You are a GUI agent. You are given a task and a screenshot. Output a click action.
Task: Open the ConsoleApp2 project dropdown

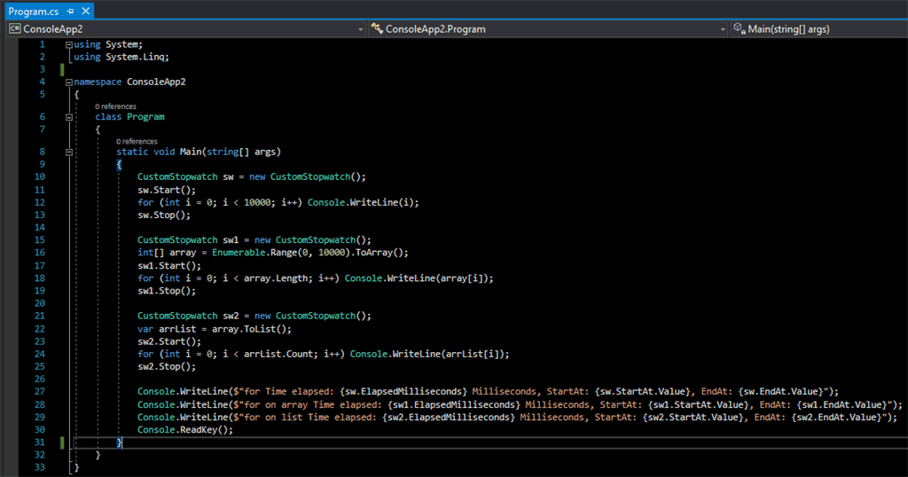click(x=360, y=29)
